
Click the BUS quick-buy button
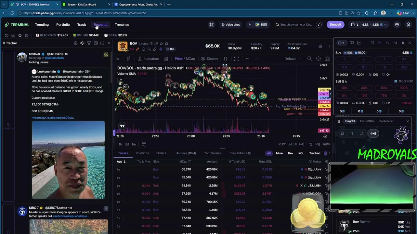click(261, 25)
